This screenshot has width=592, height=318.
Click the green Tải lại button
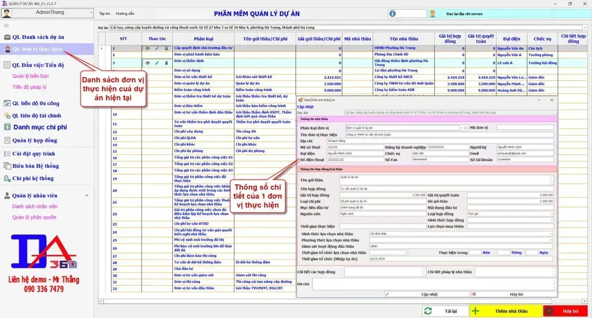click(x=444, y=311)
